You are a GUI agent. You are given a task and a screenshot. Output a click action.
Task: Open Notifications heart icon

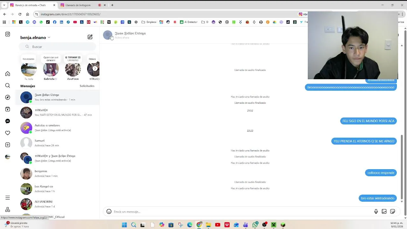pos(8,133)
